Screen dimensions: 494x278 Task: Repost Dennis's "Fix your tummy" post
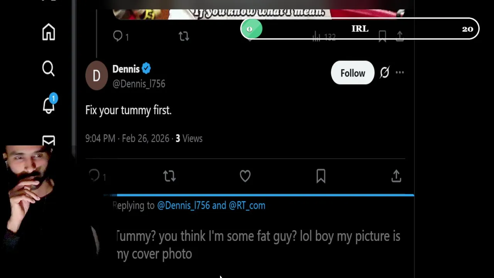[169, 176]
